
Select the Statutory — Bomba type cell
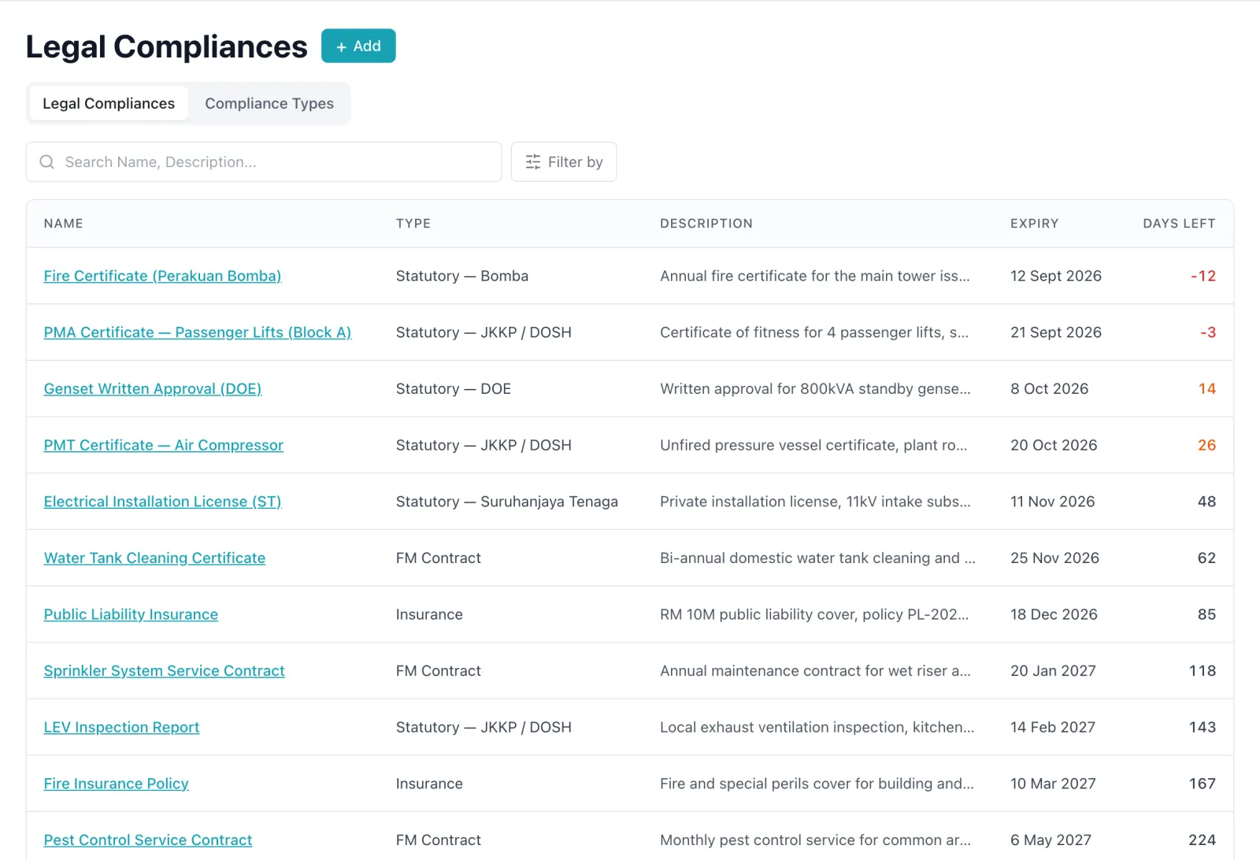click(x=462, y=276)
